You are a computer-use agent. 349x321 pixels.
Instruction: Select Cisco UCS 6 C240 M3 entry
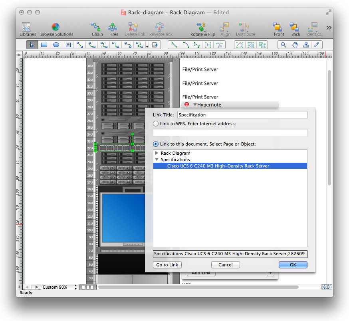tap(218, 166)
